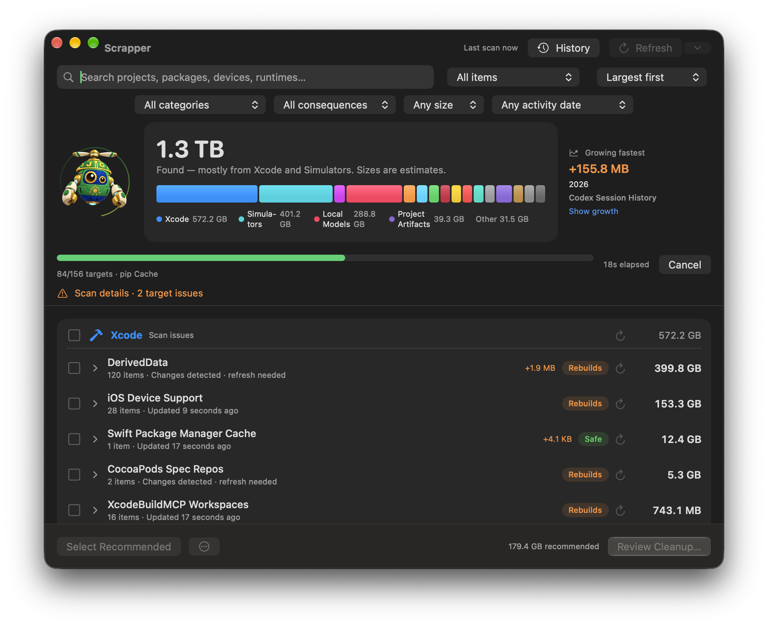Refresh the Xcode group with its reload icon
Screen dimensions: 768x627
620,336
